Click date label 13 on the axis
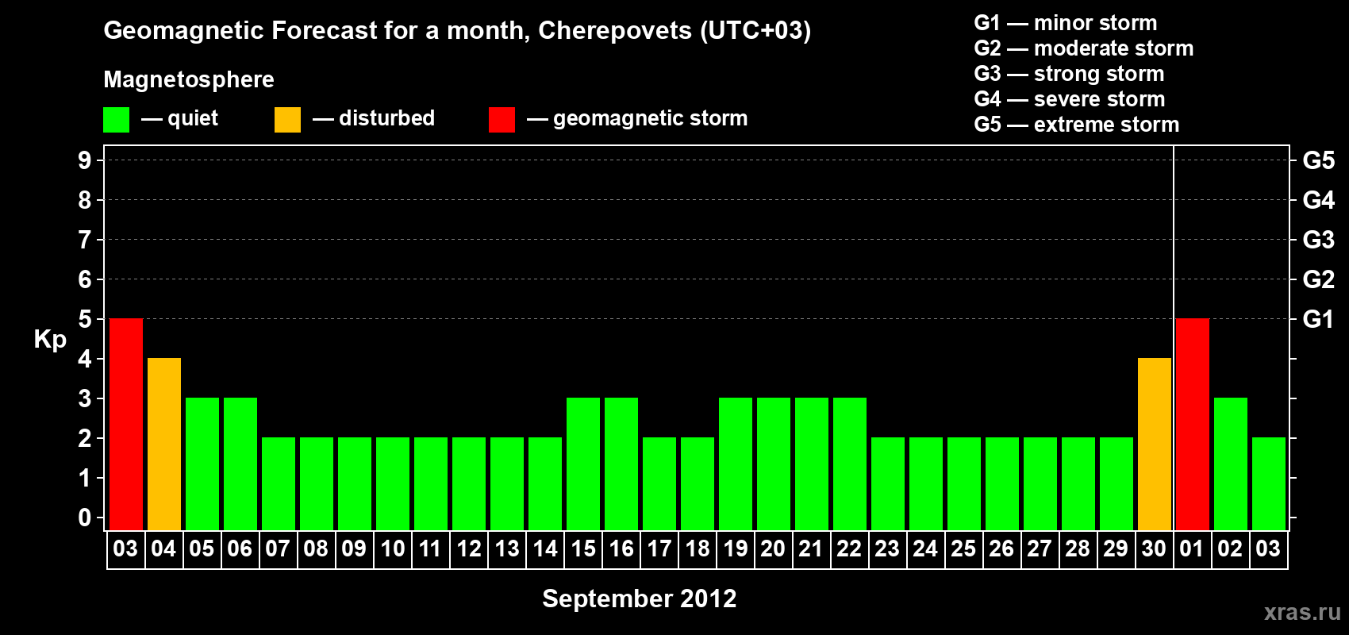The width and height of the screenshot is (1349, 635). coord(506,549)
